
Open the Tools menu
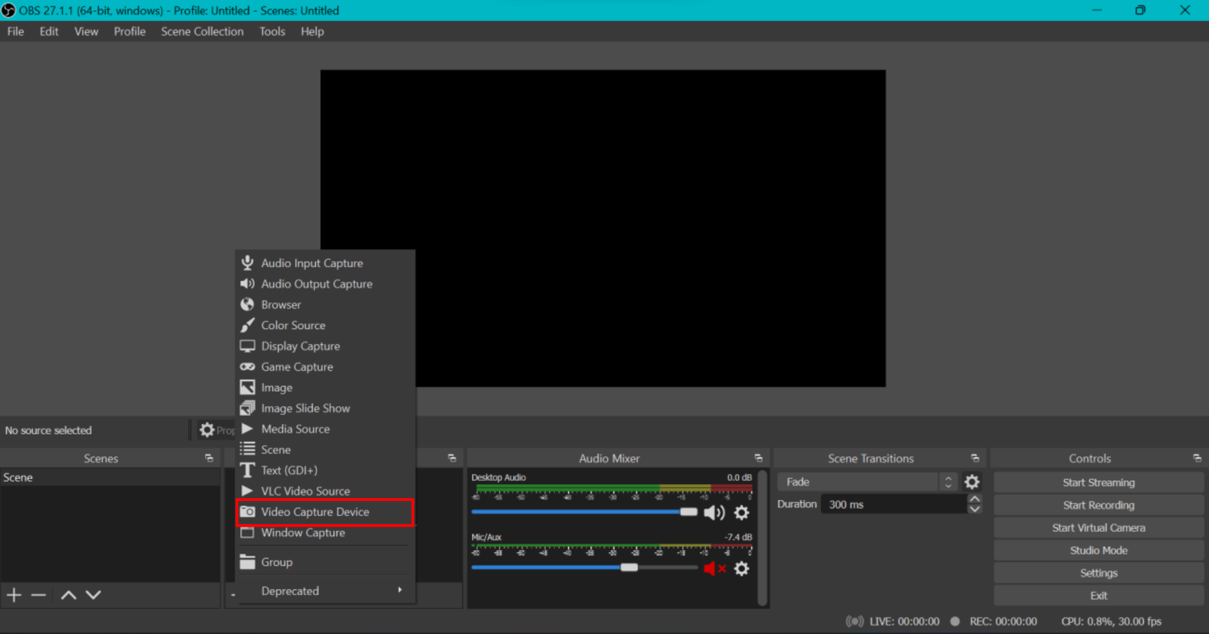coord(272,32)
